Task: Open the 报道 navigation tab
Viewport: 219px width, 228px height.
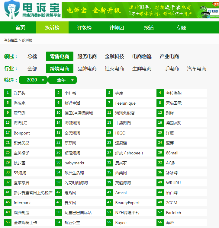Action: 149,27
